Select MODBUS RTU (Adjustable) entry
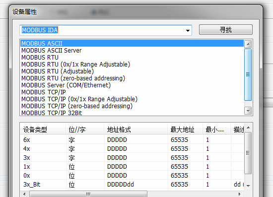273x197 pixels. (x=132, y=71)
